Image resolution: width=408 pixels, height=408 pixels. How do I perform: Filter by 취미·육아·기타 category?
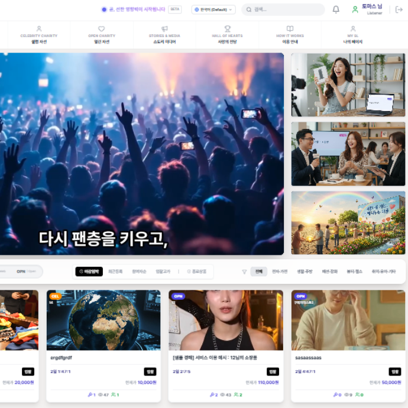[384, 271]
